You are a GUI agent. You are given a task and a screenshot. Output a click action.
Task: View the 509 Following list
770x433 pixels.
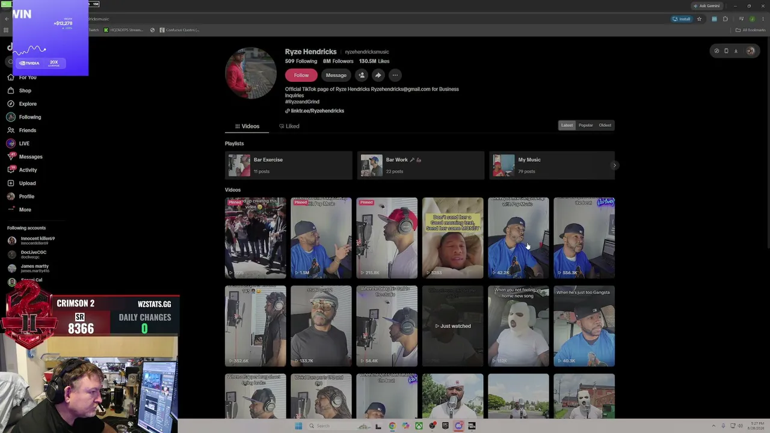coord(301,61)
